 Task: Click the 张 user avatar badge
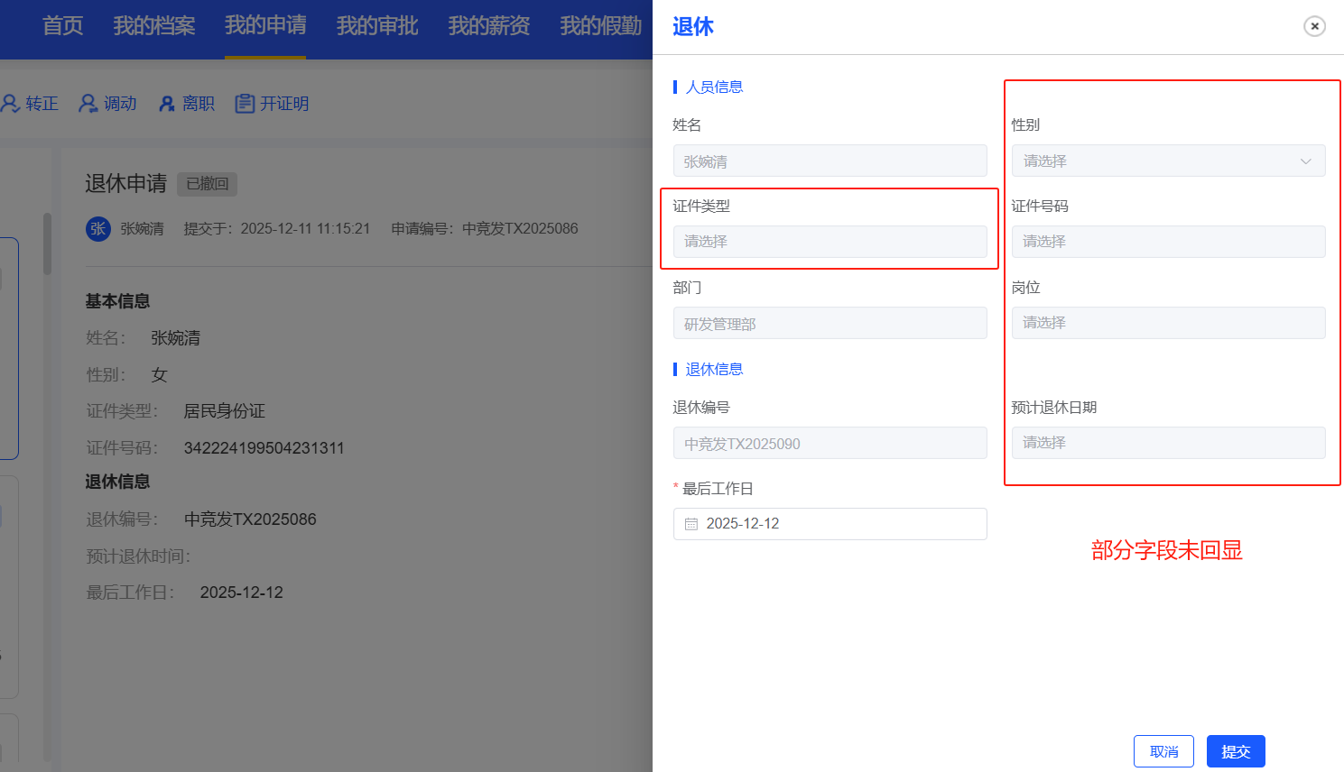(98, 229)
